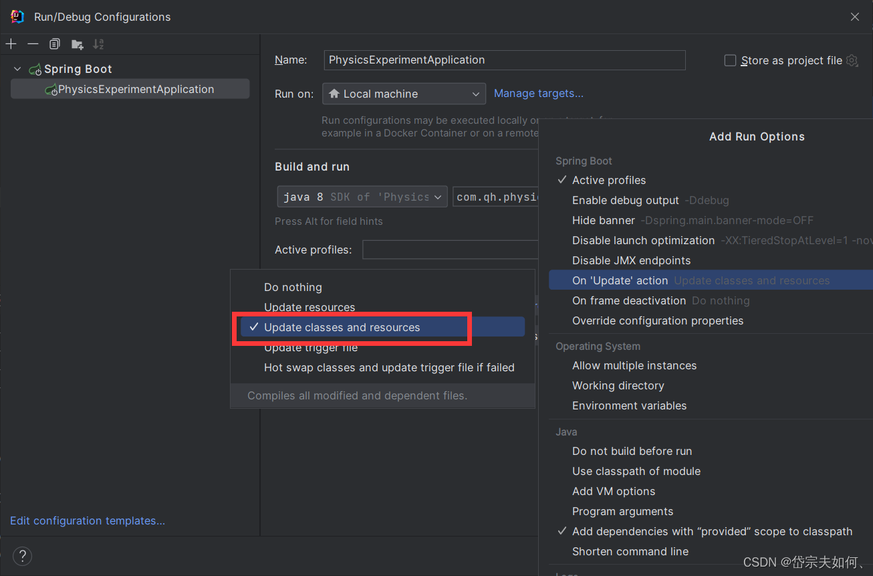This screenshot has width=873, height=576.
Task: Open Edit configuration templates link
Action: (88, 520)
